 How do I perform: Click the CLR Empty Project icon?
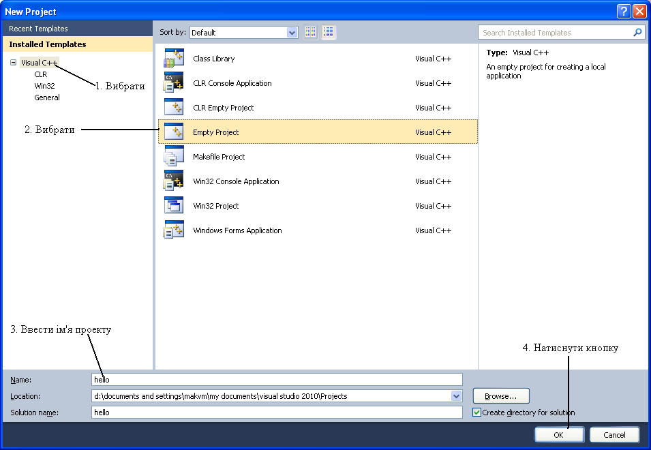tap(174, 107)
